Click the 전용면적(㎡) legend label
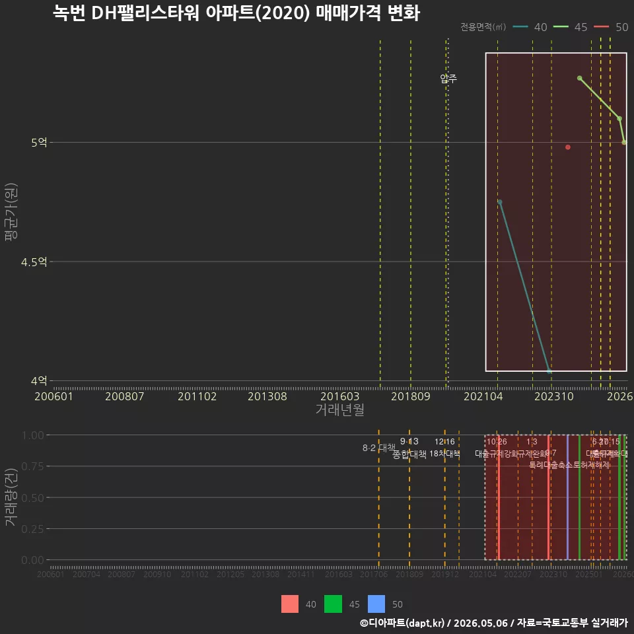634x634 pixels. [483, 27]
